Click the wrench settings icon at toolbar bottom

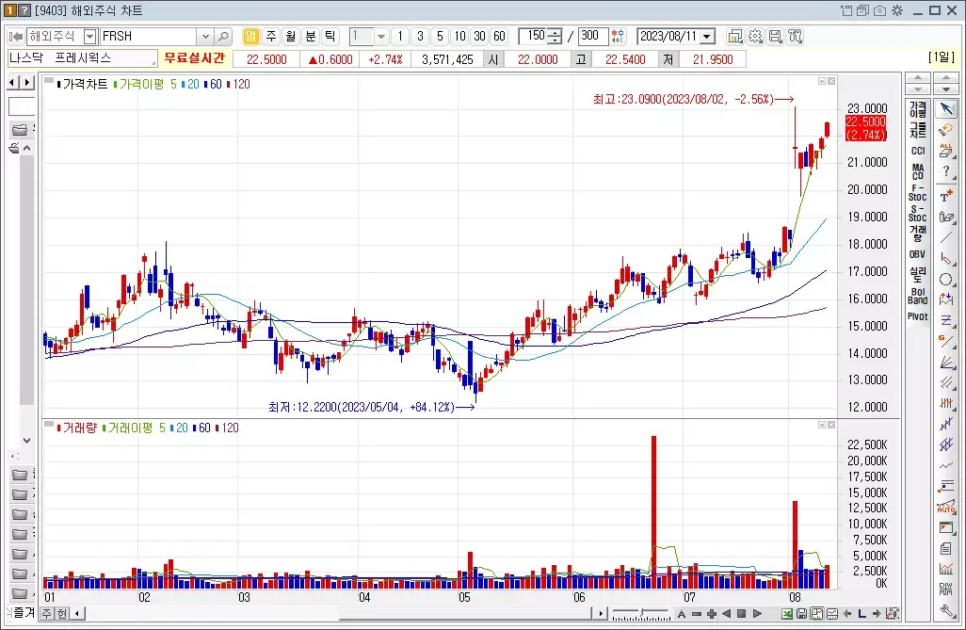click(946, 611)
